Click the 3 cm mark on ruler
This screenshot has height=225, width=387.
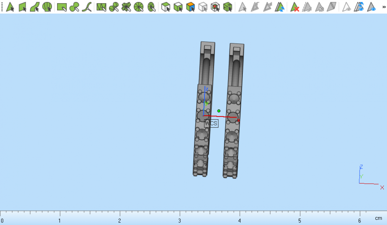click(x=180, y=221)
